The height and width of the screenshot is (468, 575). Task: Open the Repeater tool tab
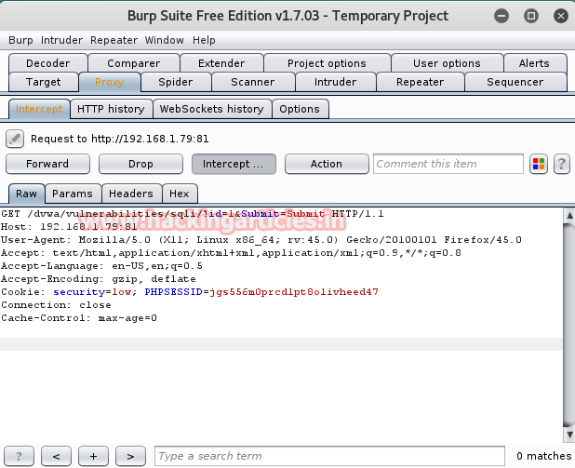(420, 82)
